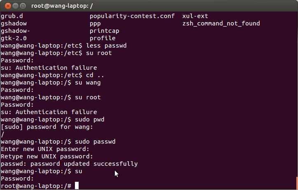Maximize the terminal window
Viewport: 298px width, 190px height.
click(x=23, y=6)
